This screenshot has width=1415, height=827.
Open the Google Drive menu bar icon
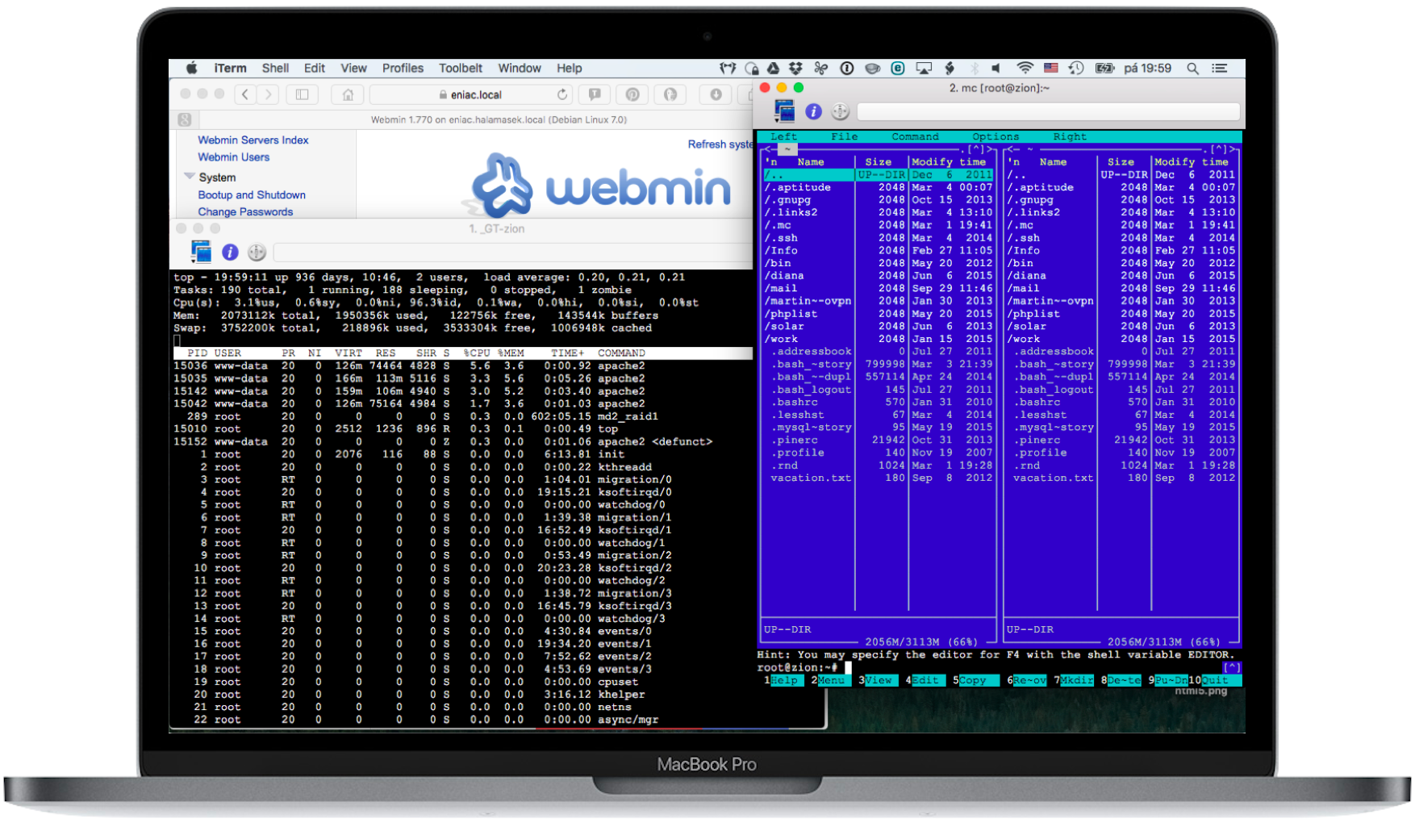(773, 69)
